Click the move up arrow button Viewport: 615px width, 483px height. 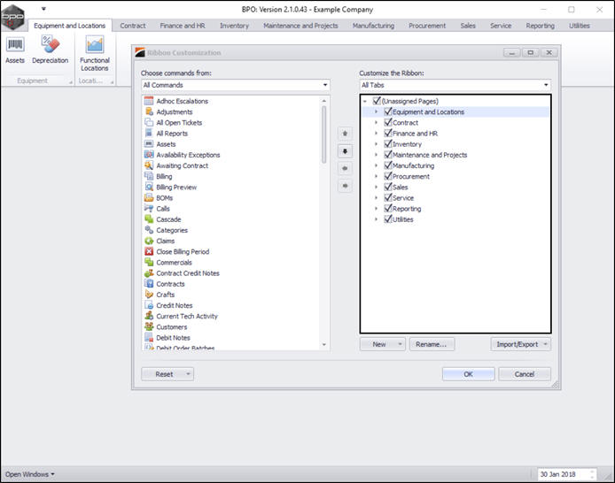[345, 134]
